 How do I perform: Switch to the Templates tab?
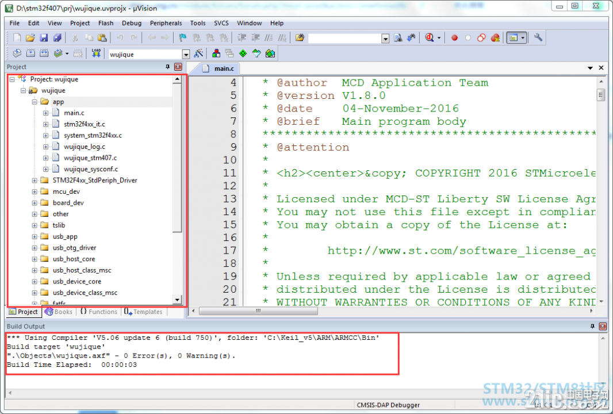143,312
